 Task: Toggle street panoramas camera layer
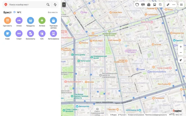[x=149, y=5]
